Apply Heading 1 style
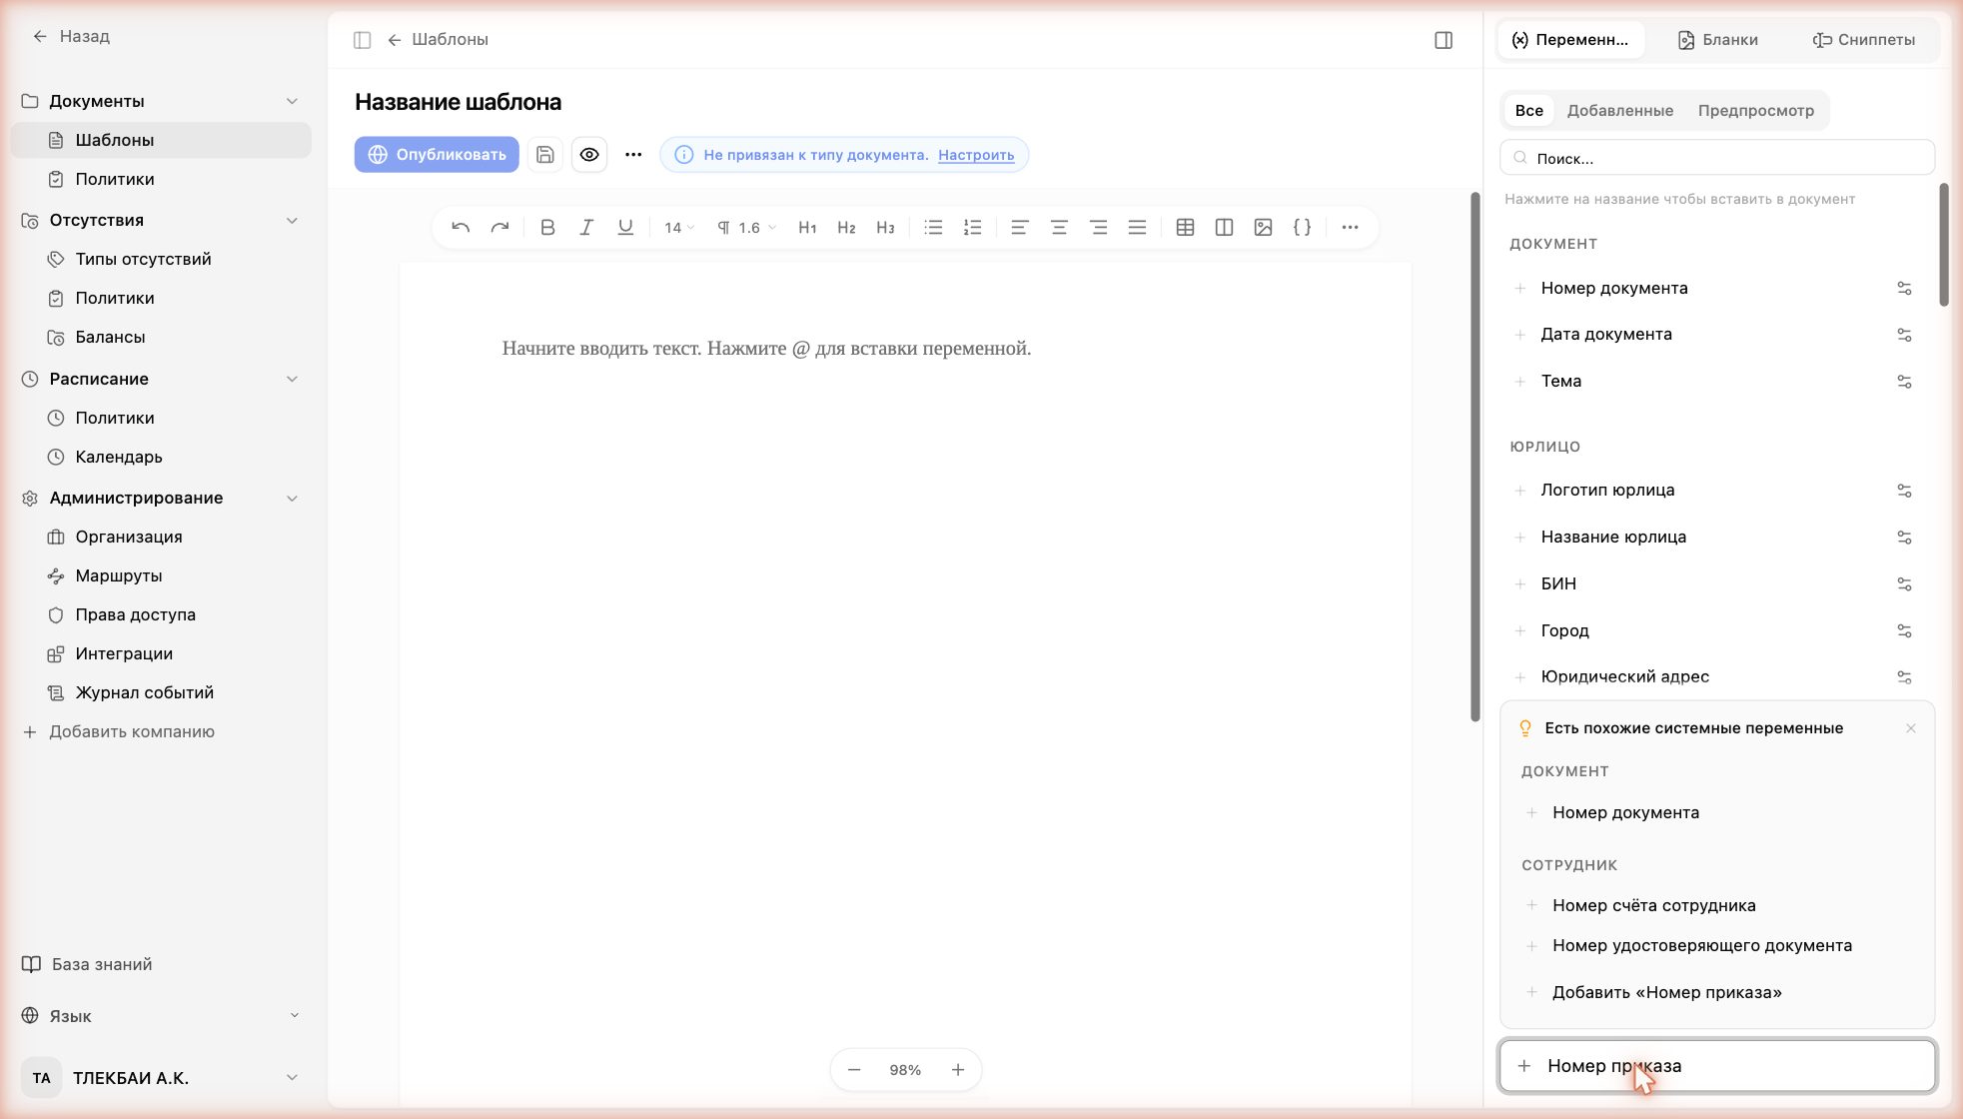This screenshot has width=1963, height=1119. tap(807, 228)
